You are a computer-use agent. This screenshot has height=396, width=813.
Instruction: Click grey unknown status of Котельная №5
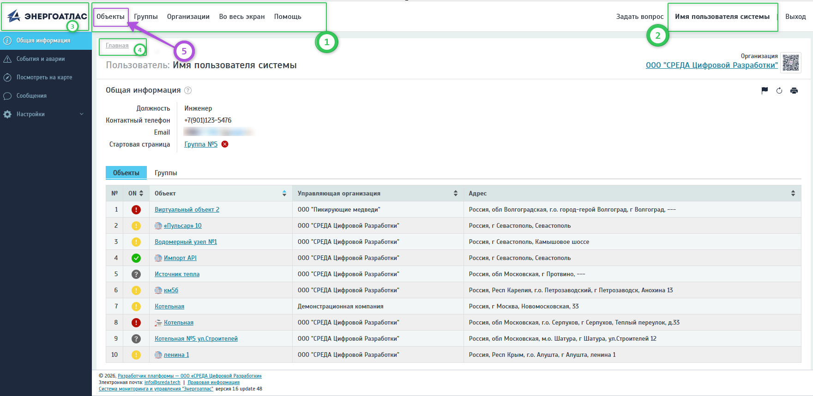pos(136,339)
